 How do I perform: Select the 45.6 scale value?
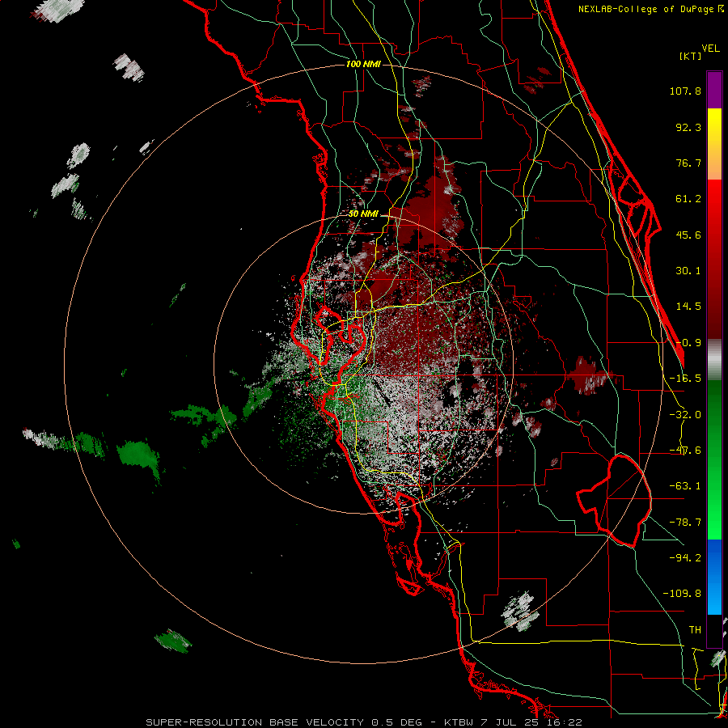point(688,235)
